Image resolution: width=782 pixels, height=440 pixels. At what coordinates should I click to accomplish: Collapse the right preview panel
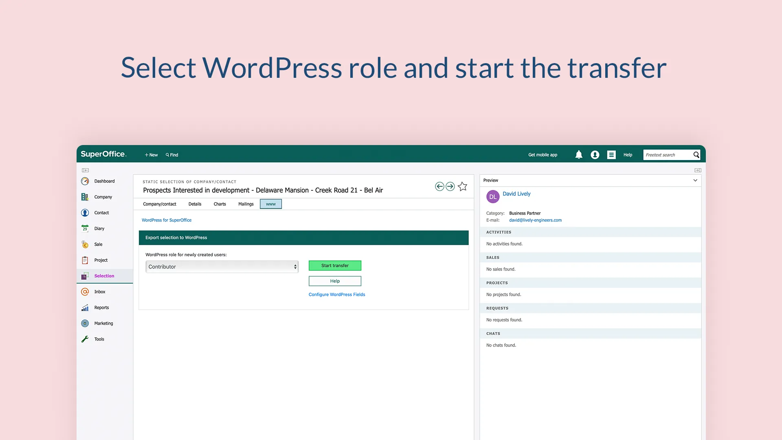[x=698, y=170]
